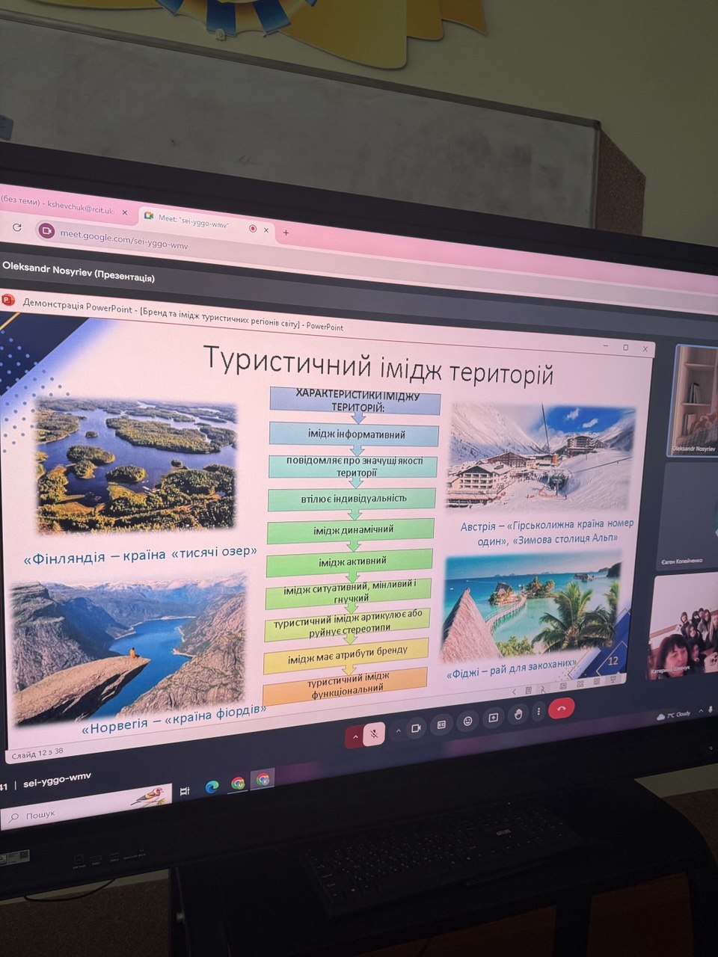Click the slide title 'Туристичний імідж територій'
Screen dimensions: 718x957
378,366
